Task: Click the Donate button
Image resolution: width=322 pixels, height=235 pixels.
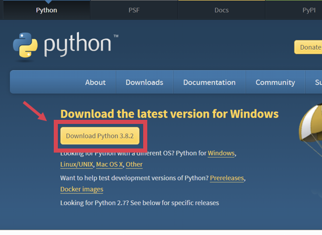Action: [309, 47]
